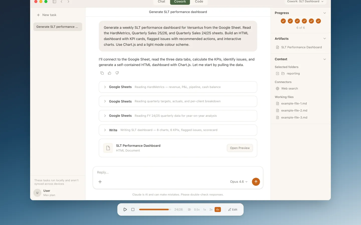Open the example-file-2.md document icon
361x225 pixels.
point(278,110)
